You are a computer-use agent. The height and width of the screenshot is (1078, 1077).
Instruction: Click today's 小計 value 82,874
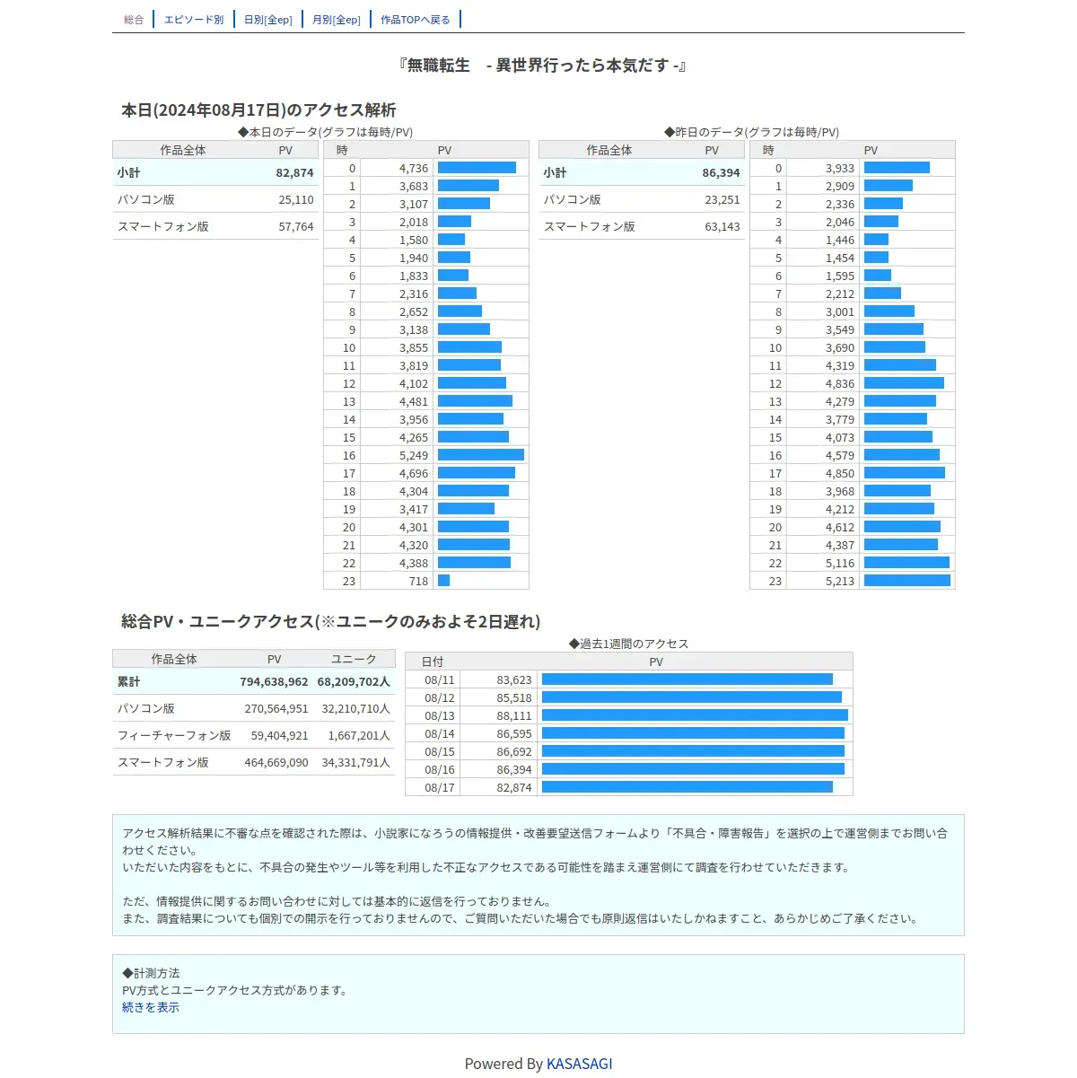[x=294, y=172]
